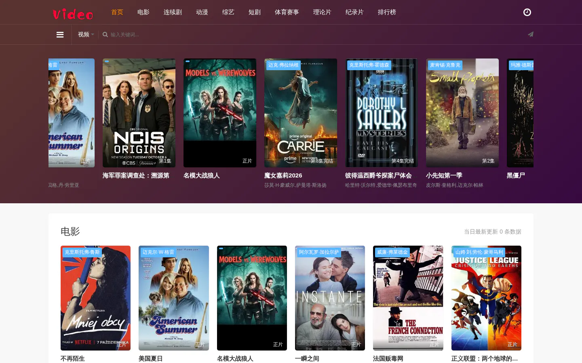The image size is (582, 363).
Task: Open the 体育赛事 navigation item
Action: [287, 12]
